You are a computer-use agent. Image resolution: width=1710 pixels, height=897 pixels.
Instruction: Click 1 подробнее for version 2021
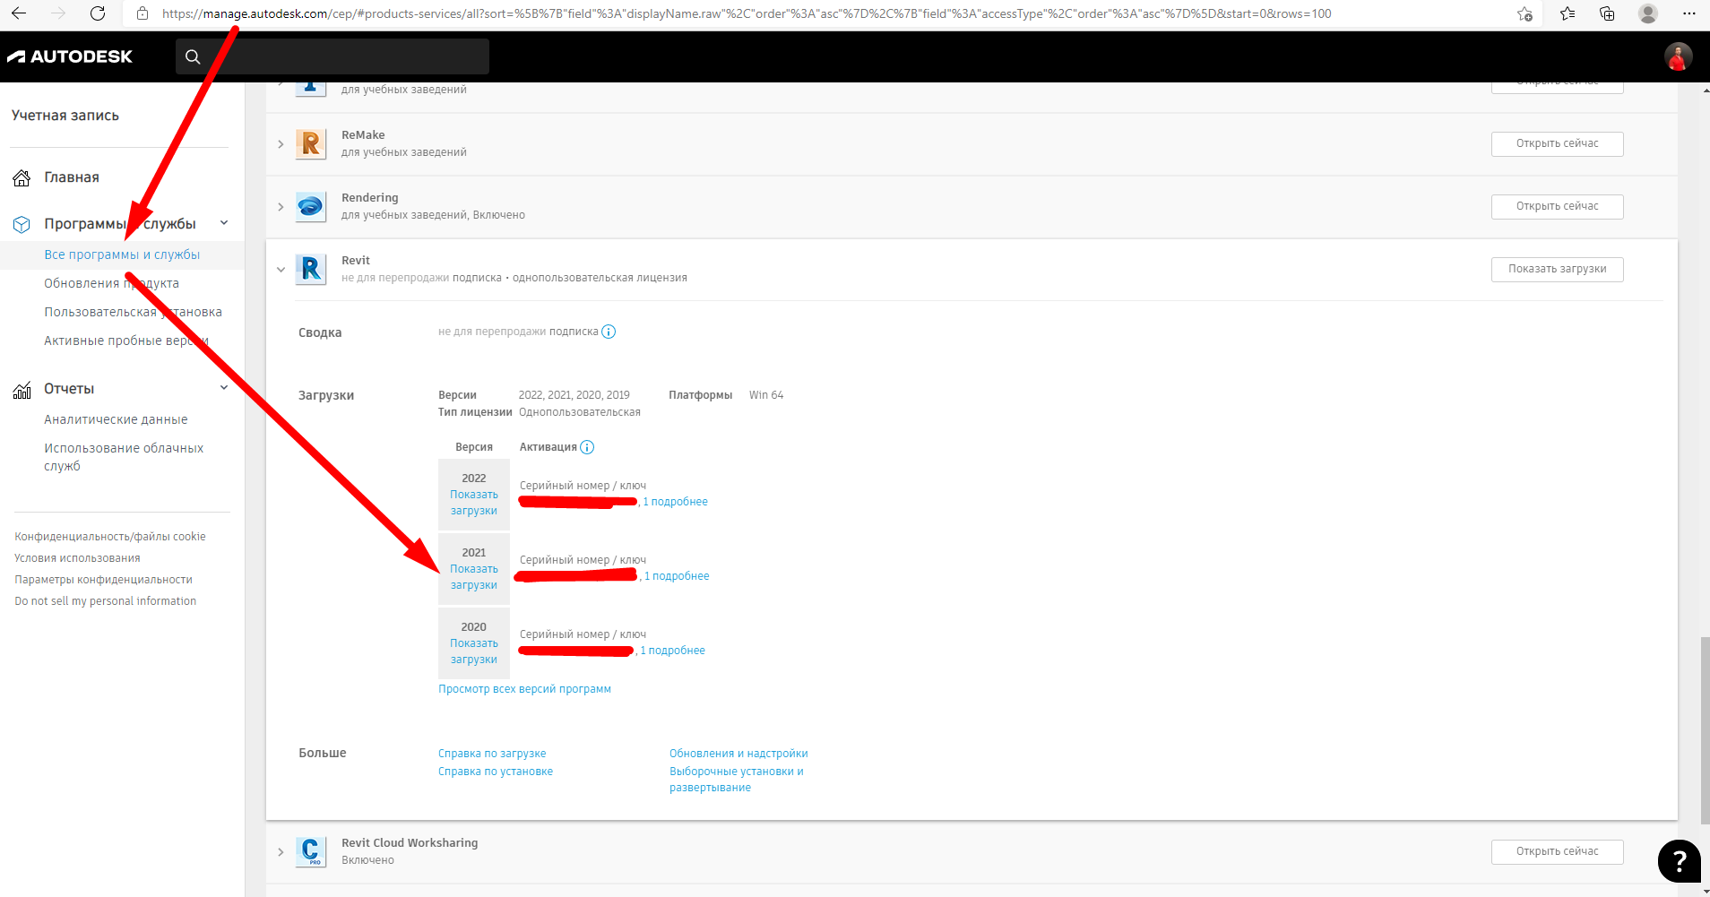[677, 576]
